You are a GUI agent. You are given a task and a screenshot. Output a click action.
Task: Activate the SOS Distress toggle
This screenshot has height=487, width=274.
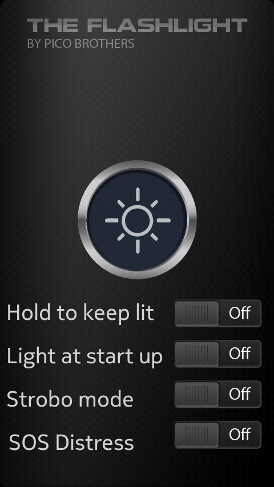(217, 435)
